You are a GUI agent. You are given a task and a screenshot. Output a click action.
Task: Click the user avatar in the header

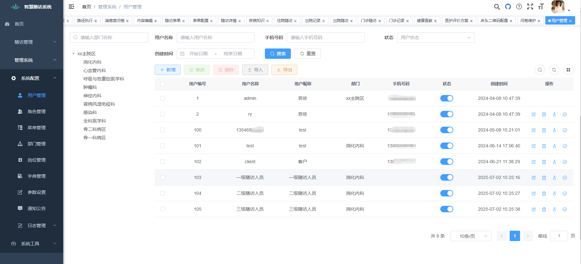click(558, 7)
